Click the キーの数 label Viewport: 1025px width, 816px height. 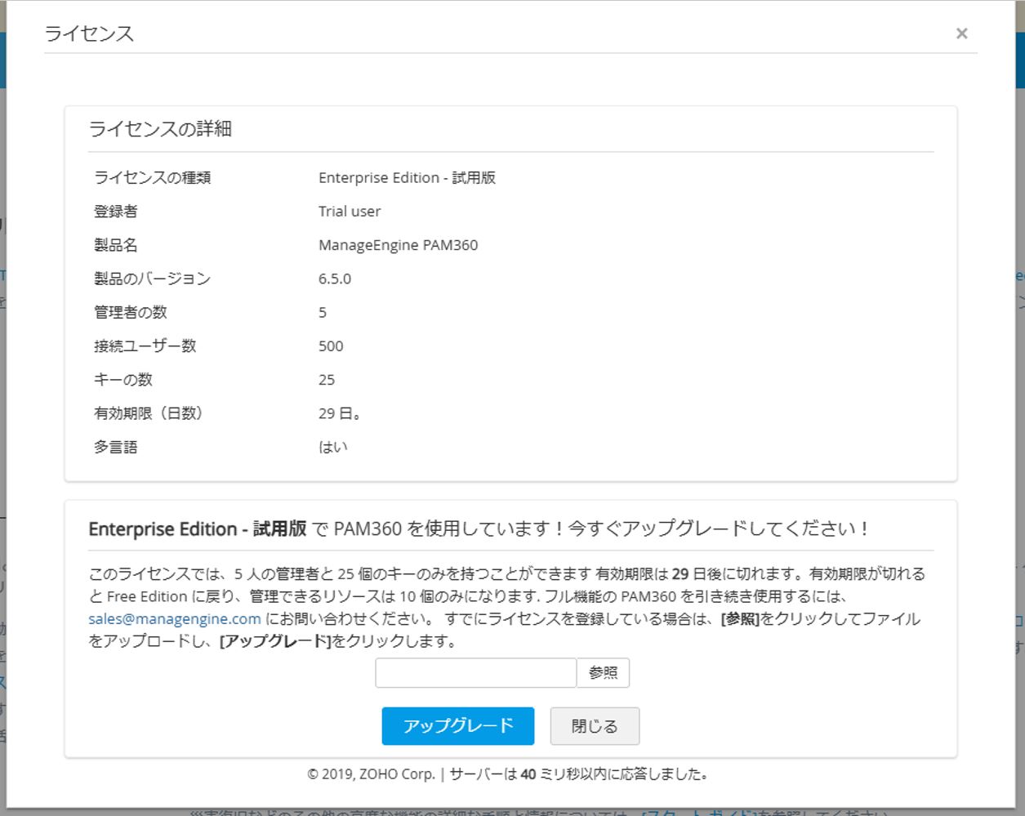(x=123, y=379)
